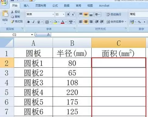Select column B header
The height and width of the screenshot is (117, 148).
pos(72,43)
